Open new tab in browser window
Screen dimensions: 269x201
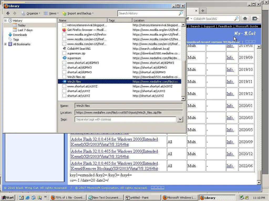coord(203,11)
